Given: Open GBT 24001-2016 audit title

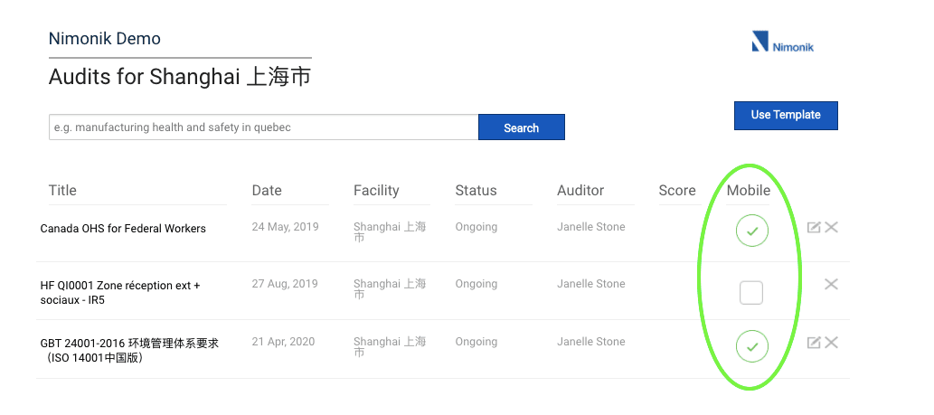Looking at the screenshot, I should click(x=130, y=352).
